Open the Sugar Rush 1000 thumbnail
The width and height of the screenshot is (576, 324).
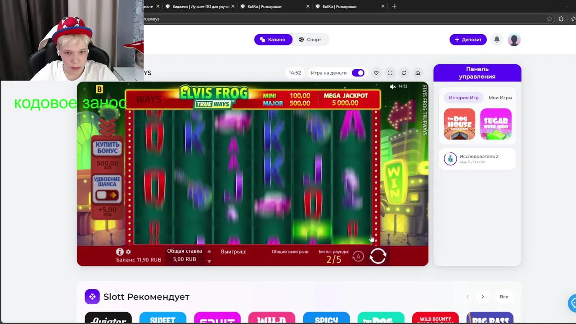pos(496,124)
